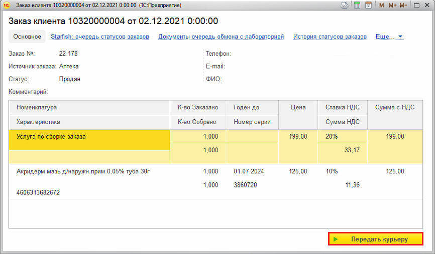Click the "Номенклатура" column header

(x=37, y=107)
